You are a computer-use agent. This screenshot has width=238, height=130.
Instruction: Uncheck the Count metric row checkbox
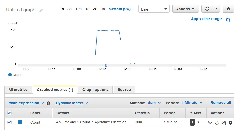pos(9,122)
